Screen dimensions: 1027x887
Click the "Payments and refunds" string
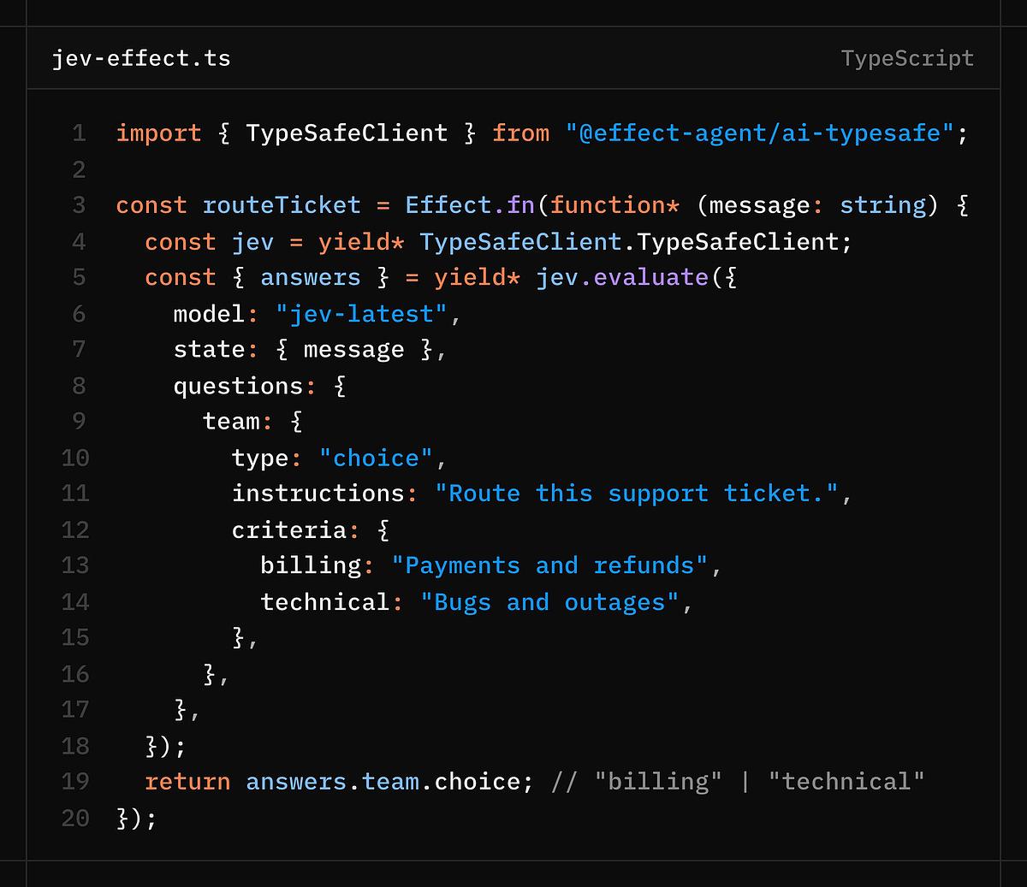click(550, 565)
